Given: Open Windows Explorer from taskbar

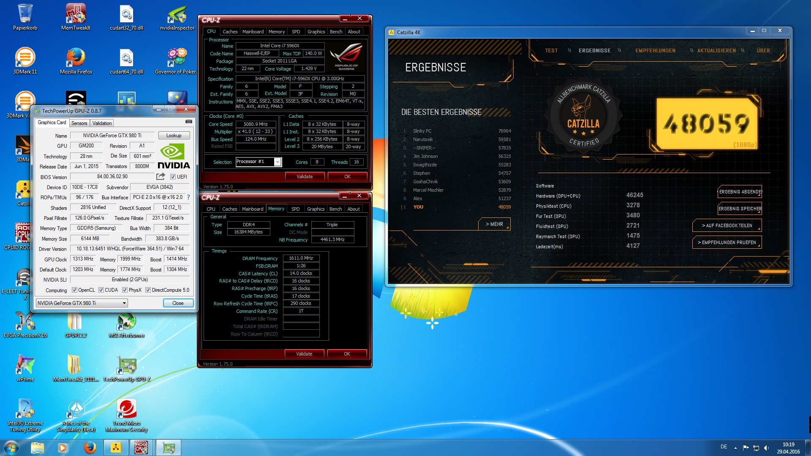Looking at the screenshot, I should click(x=37, y=448).
